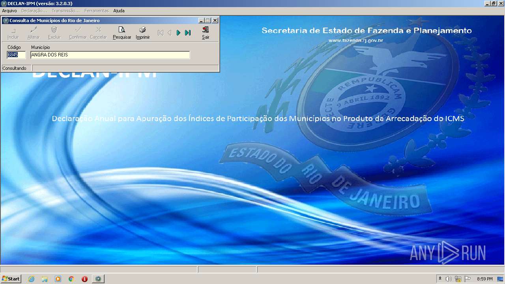Click the Cancelar X icon
Viewport: 505px width, 284px height.
point(98,33)
